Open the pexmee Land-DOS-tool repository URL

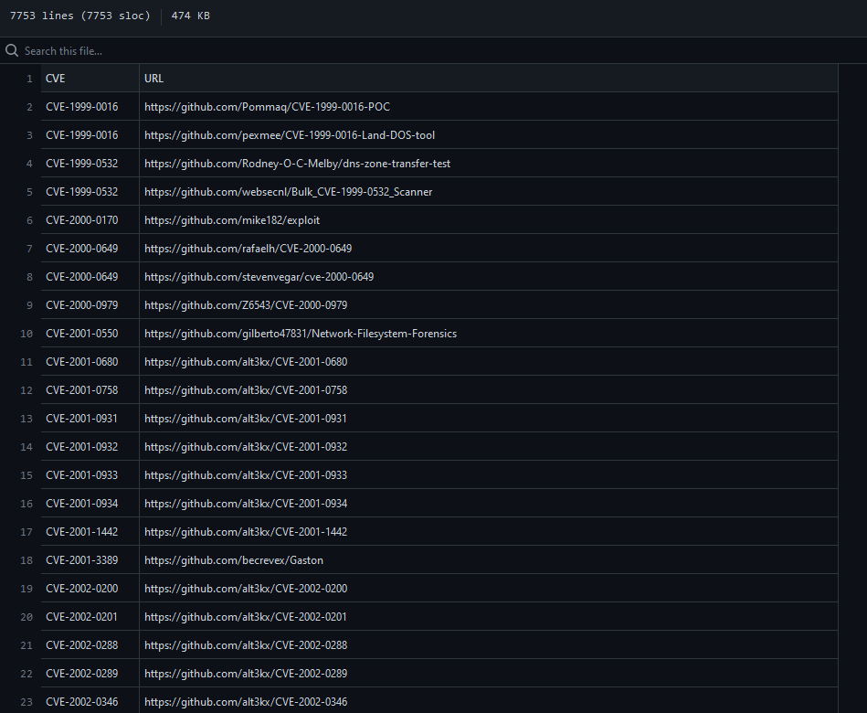pyautogui.click(x=289, y=135)
